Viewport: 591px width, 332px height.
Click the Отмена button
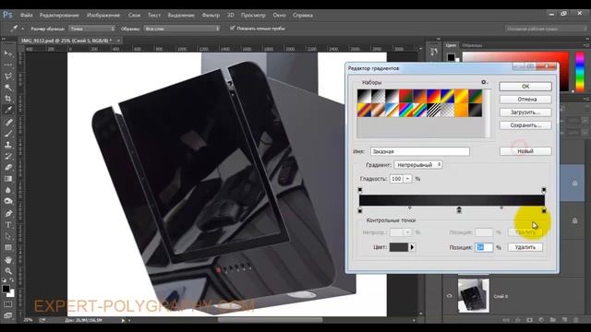[525, 100]
